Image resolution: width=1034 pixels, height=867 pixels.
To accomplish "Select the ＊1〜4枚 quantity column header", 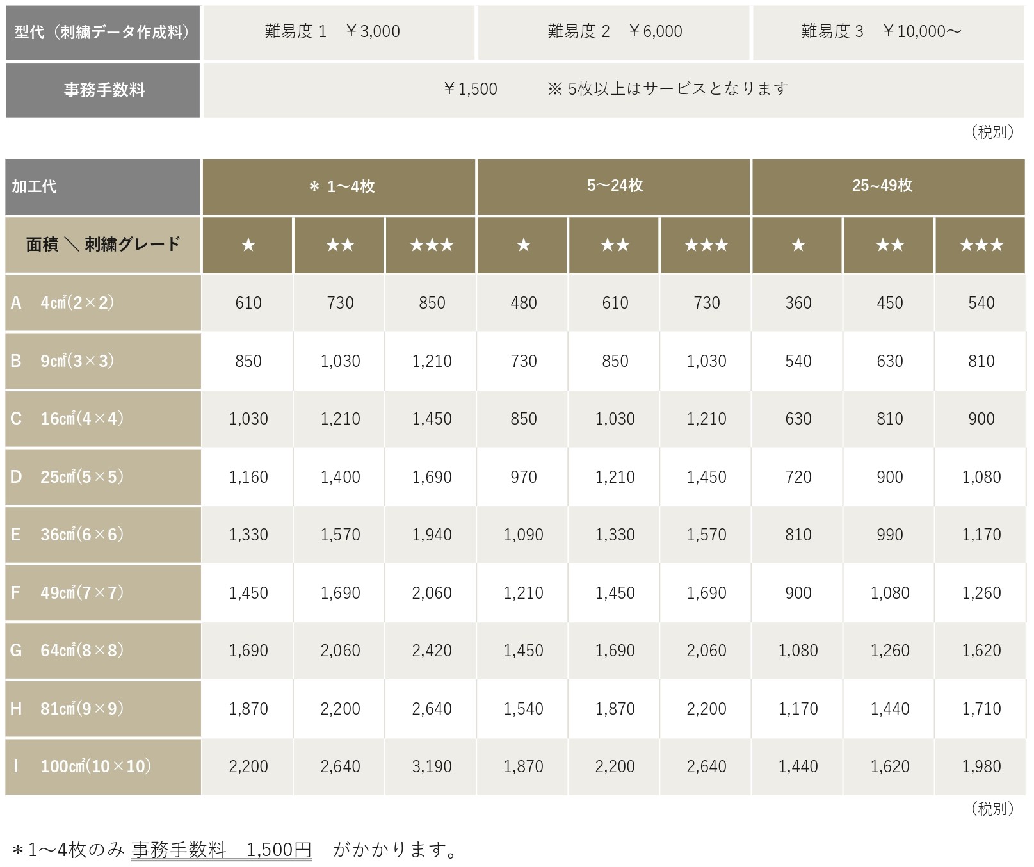I will pyautogui.click(x=339, y=186).
